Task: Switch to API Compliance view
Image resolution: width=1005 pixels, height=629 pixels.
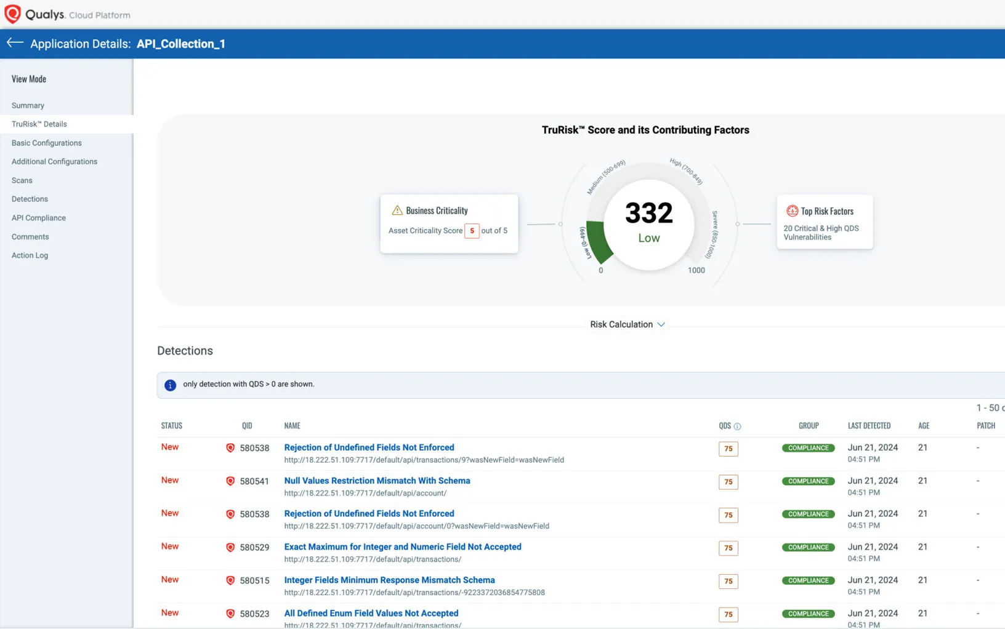Action: pos(38,218)
